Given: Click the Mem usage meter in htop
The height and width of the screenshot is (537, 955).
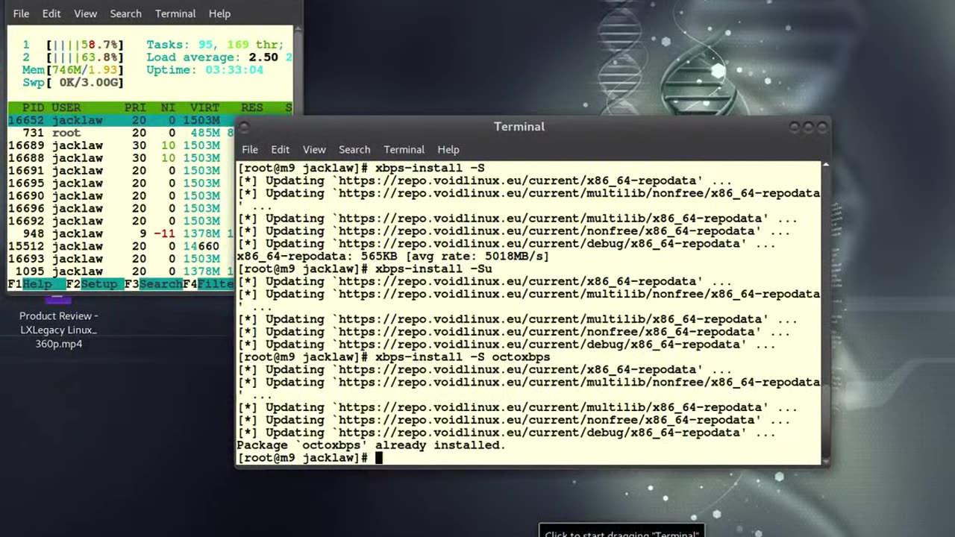Looking at the screenshot, I should (x=73, y=69).
